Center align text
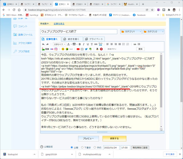 click(x=112, y=44)
